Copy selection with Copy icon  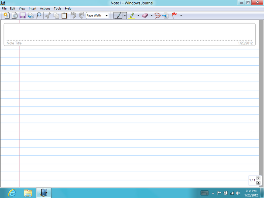pyautogui.click(x=56, y=16)
